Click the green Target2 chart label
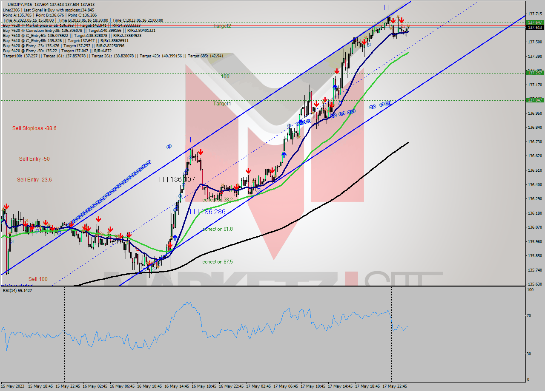Image resolution: width=545 pixels, height=391 pixels. pos(222,26)
